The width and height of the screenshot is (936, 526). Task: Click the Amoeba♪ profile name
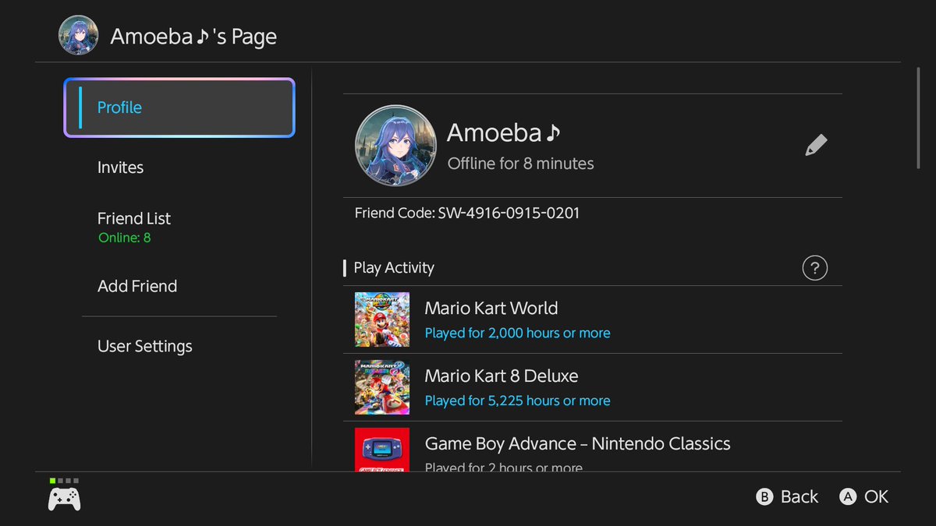pos(504,133)
